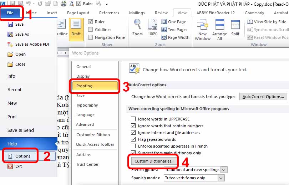The image size is (289, 185).
Task: Click the Undo arrow in quick access toolbar
Action: click(29, 4)
